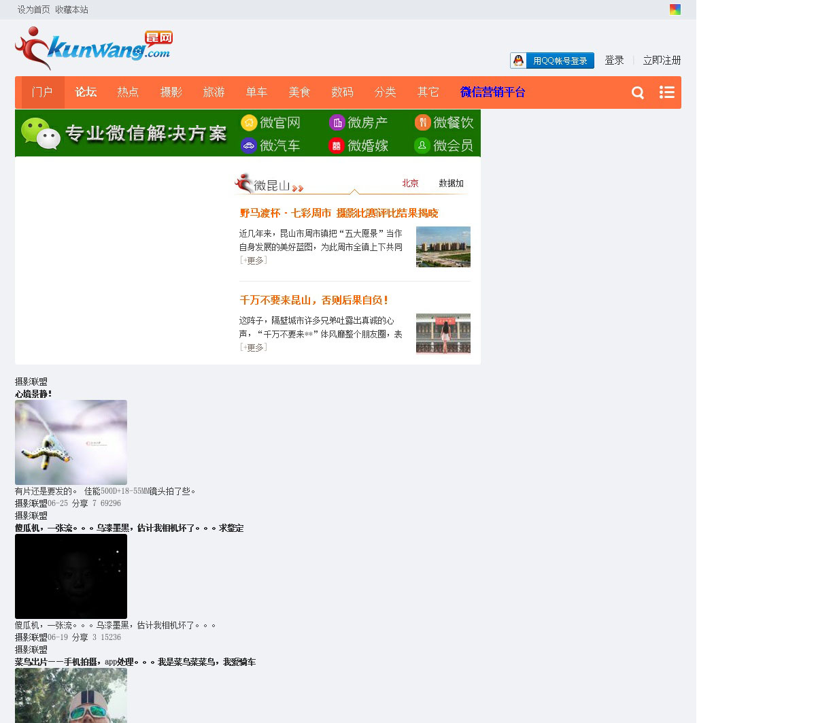Open the dark black photo thumbnail
The height and width of the screenshot is (723, 816).
point(71,576)
